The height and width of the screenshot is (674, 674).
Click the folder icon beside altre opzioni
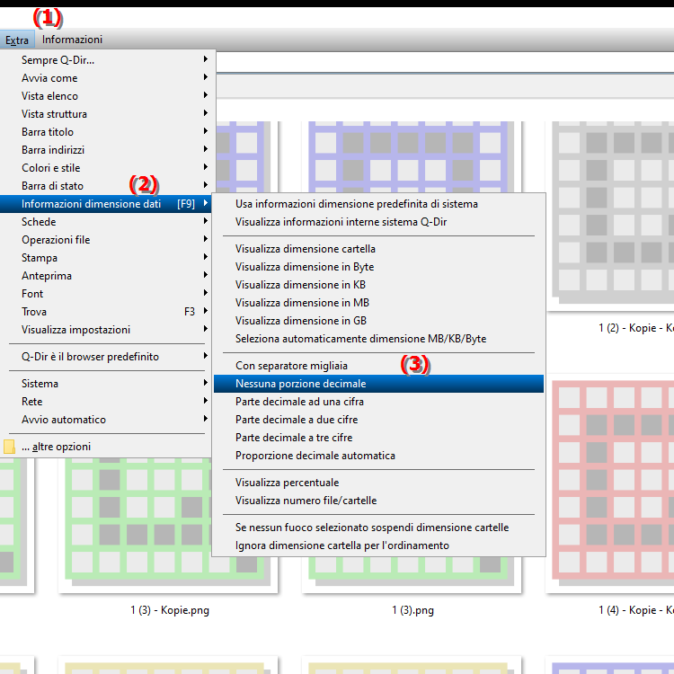(x=9, y=447)
